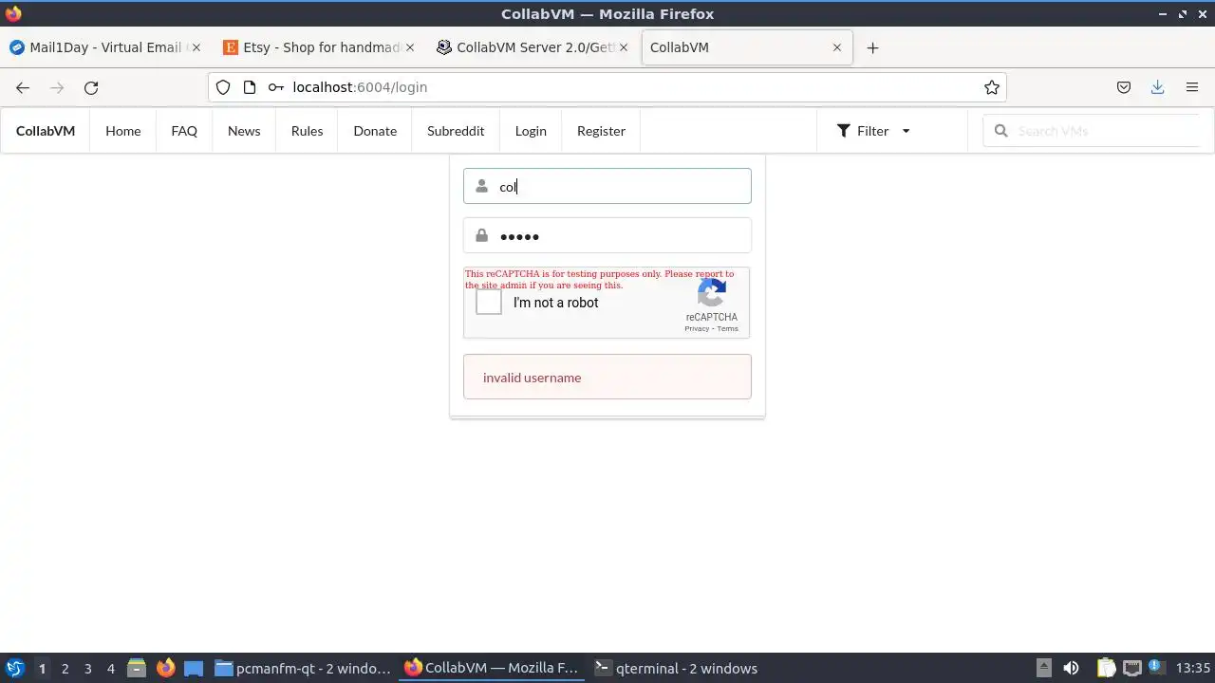The height and width of the screenshot is (683, 1215).
Task: Reload the current page
Action: tap(91, 87)
